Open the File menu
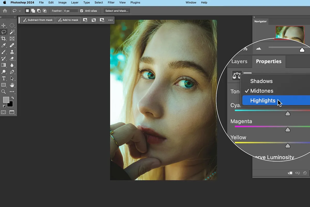The image size is (310, 207). pos(41,3)
